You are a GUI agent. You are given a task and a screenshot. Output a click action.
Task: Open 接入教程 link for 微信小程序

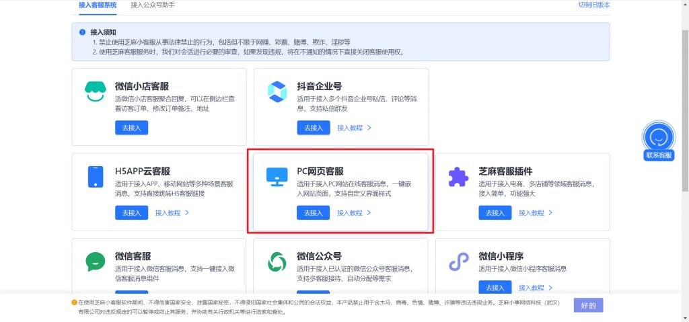(x=536, y=288)
